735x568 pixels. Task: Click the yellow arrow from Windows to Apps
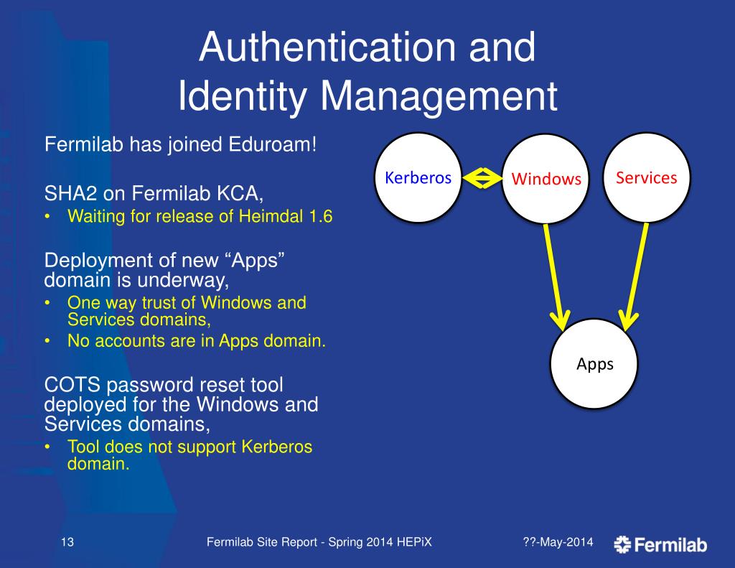(555, 277)
